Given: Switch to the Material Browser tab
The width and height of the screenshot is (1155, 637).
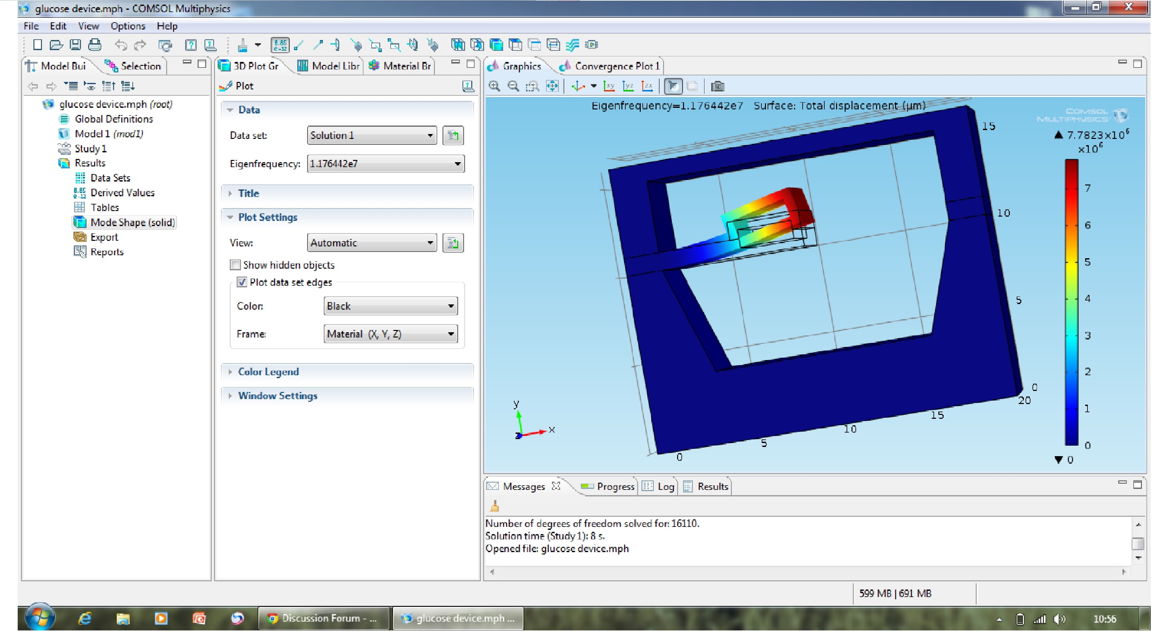Looking at the screenshot, I should pos(400,66).
